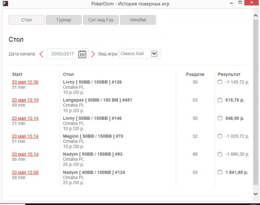Click result value 1 841,85 р.
This screenshot has height=205, width=260.
click(237, 172)
